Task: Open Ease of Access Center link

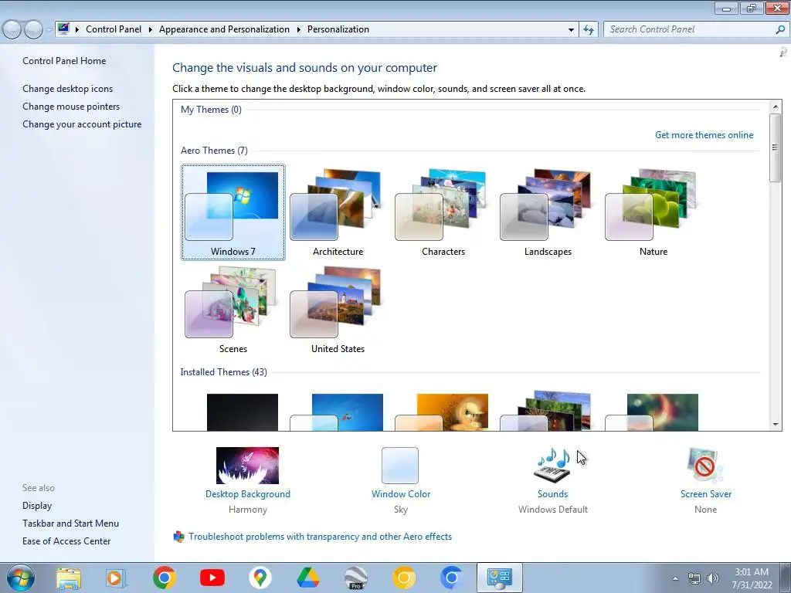Action: tap(66, 541)
